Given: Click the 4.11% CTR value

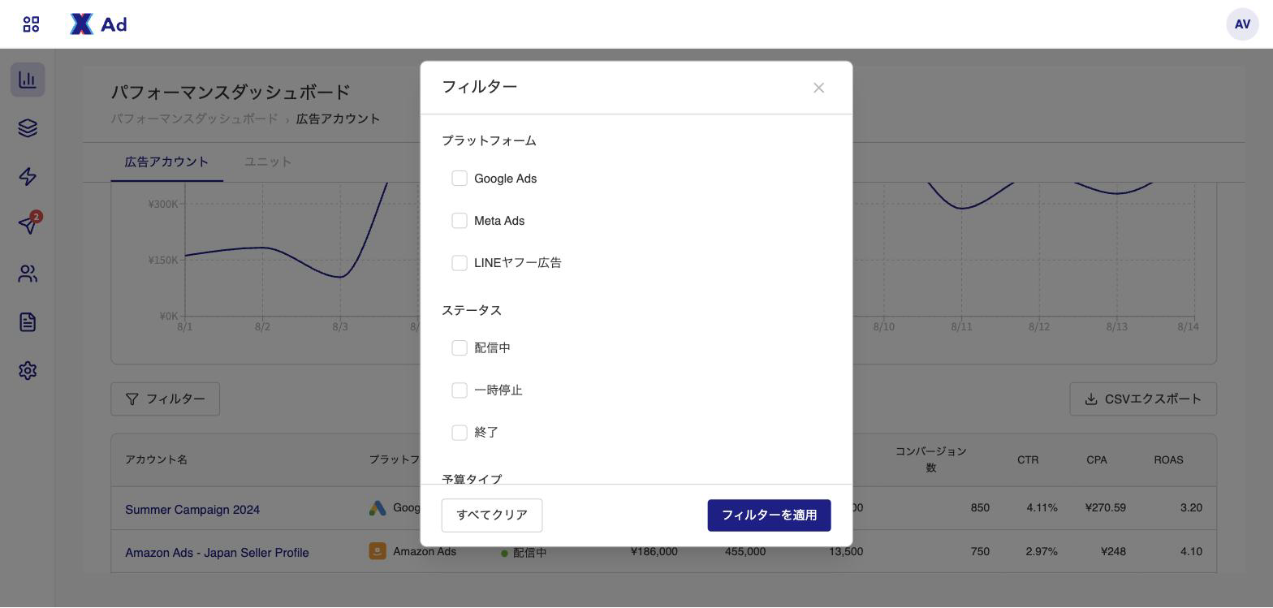Looking at the screenshot, I should [x=1042, y=508].
